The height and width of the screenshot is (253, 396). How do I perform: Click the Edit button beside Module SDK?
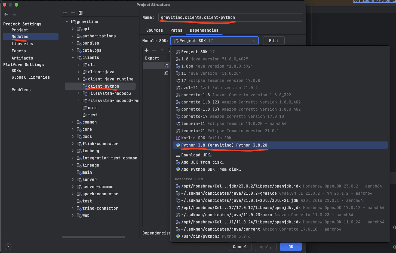click(274, 41)
